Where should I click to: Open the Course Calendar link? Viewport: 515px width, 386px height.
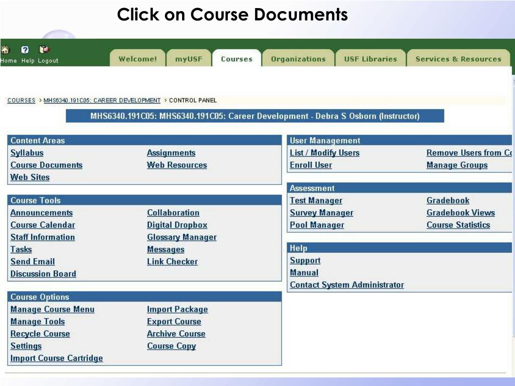tap(43, 225)
